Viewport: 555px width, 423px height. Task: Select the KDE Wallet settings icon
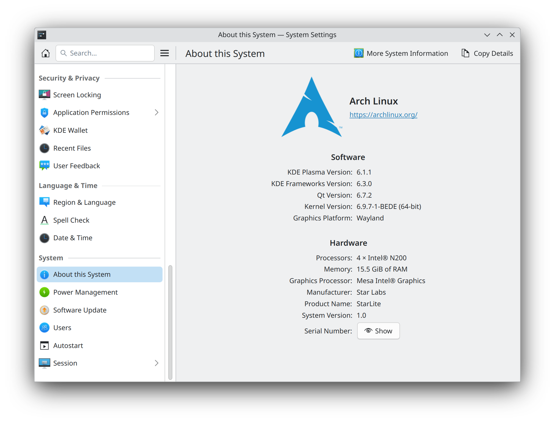click(44, 130)
